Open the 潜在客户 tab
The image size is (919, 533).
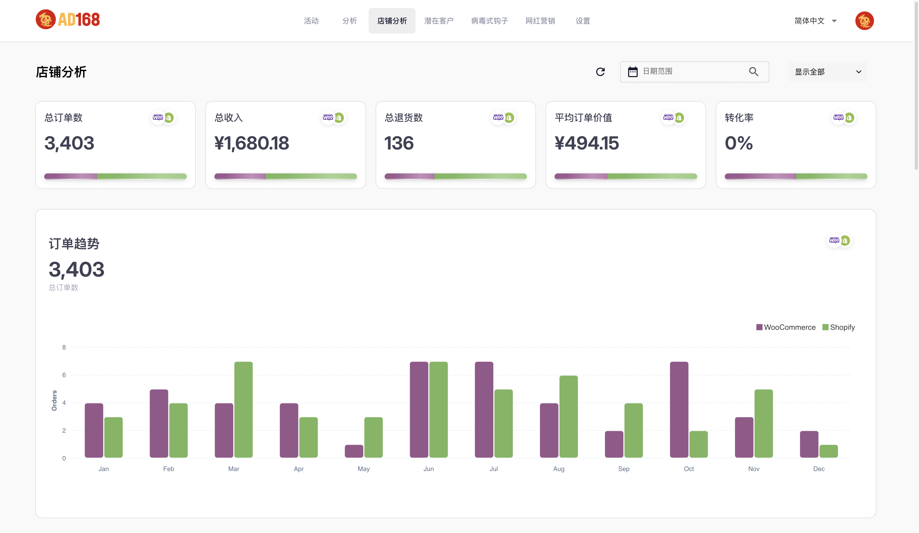click(x=439, y=21)
